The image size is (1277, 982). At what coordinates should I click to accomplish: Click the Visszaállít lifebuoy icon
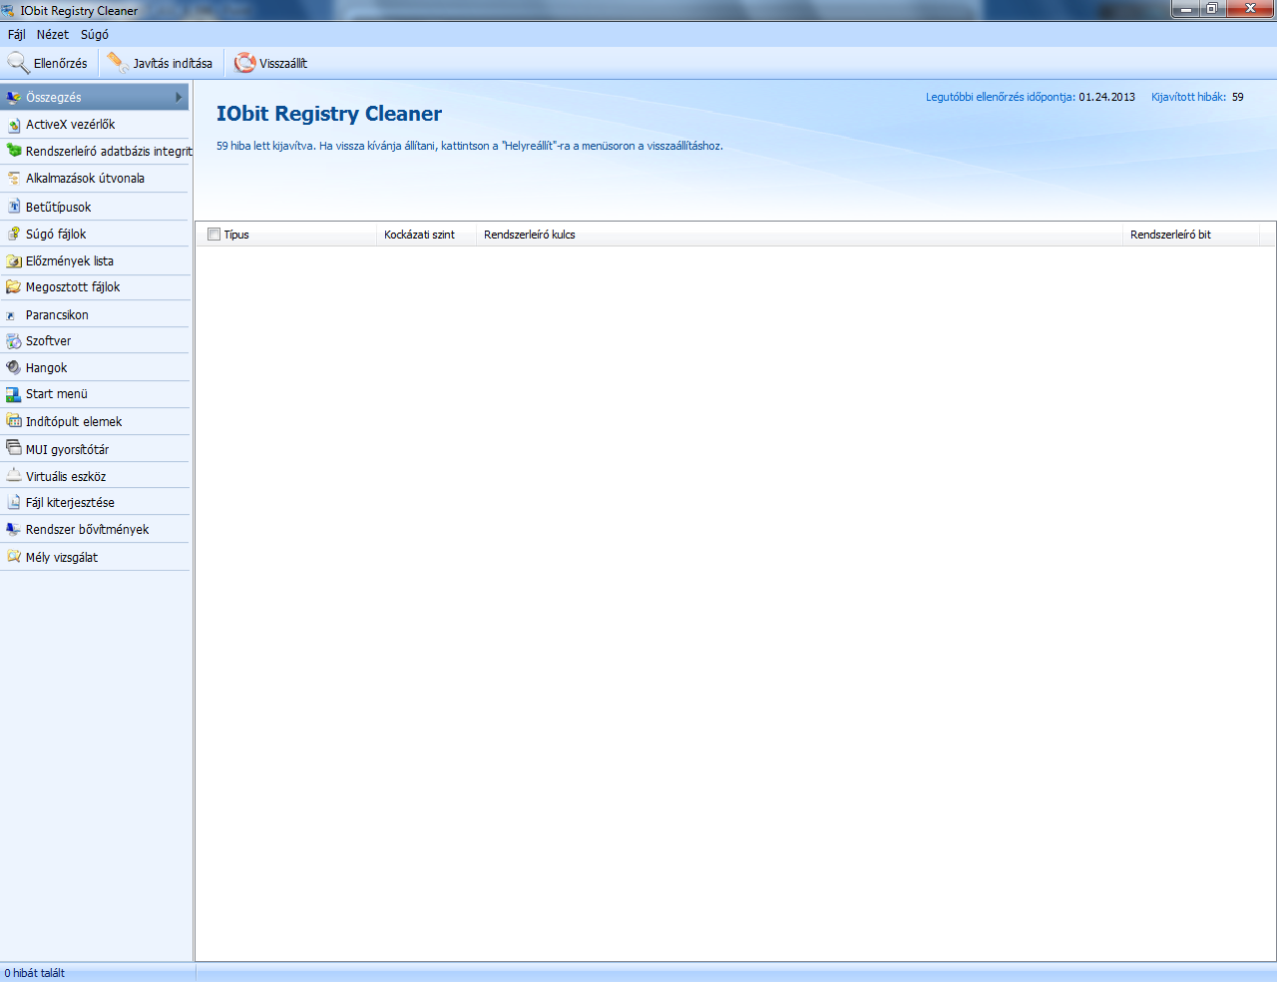[x=244, y=63]
